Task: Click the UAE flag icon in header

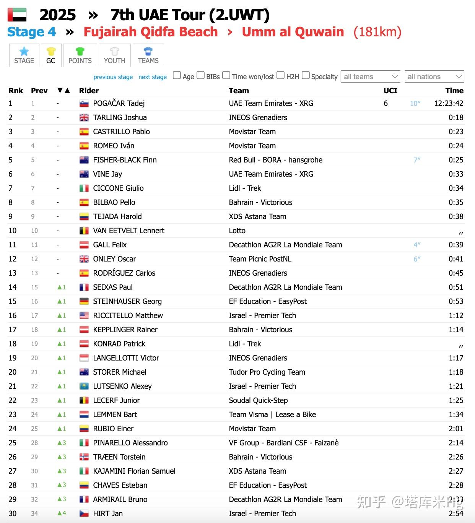Action: [17, 15]
